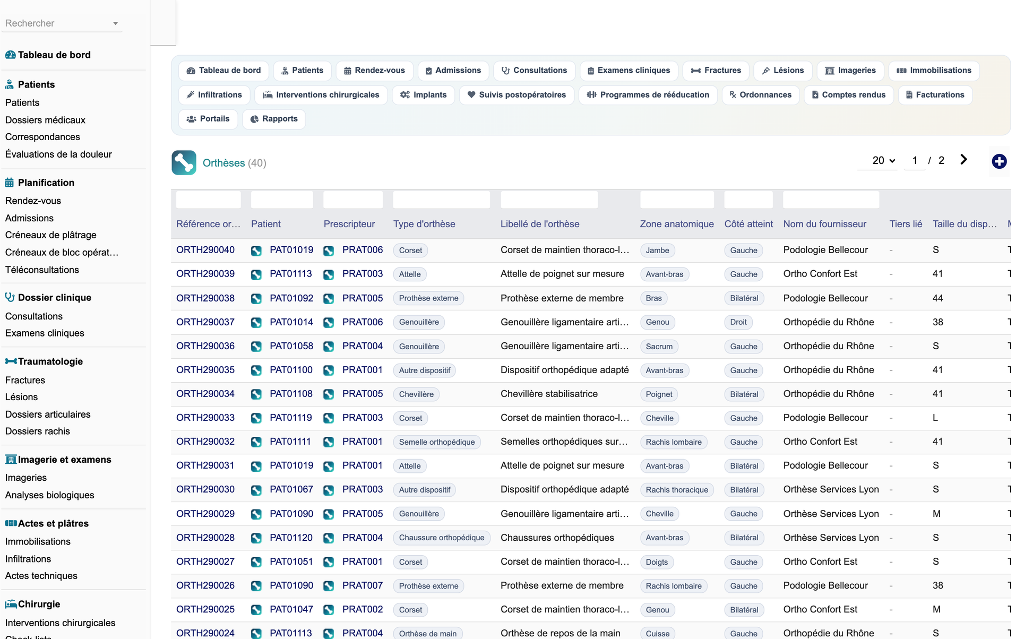
Task: Click patient icon beside PAT01100
Action: tap(256, 370)
